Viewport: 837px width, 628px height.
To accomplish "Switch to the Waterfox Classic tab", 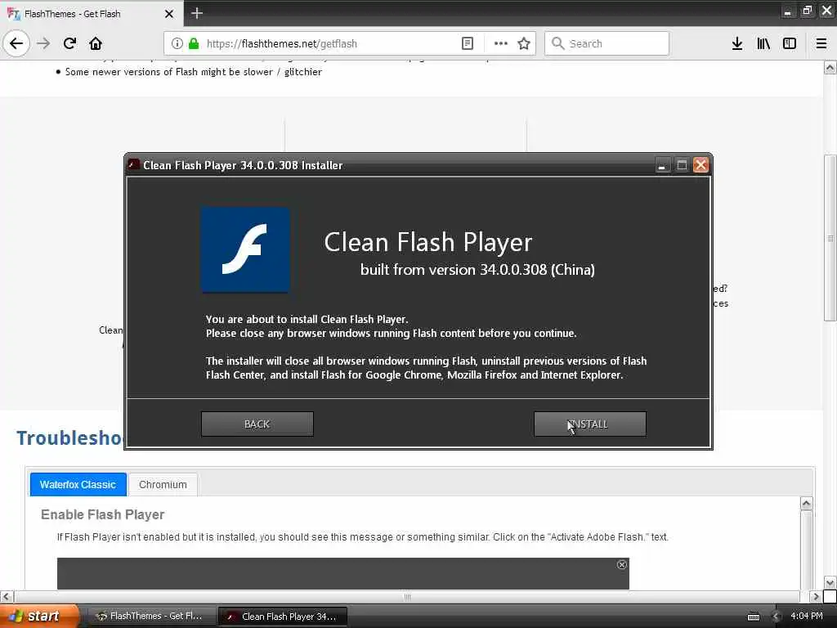I will (x=78, y=484).
